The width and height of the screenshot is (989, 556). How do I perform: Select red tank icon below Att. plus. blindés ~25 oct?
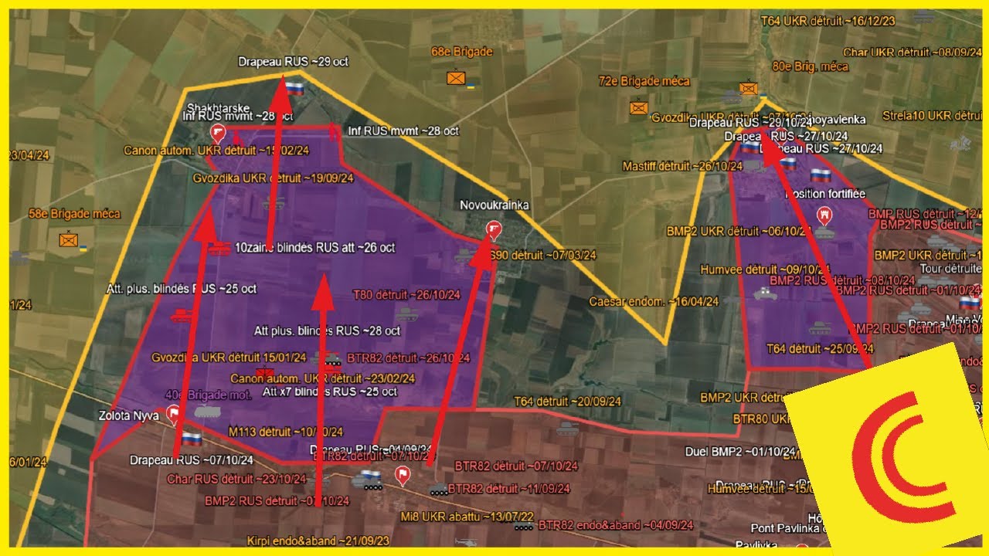[x=182, y=314]
